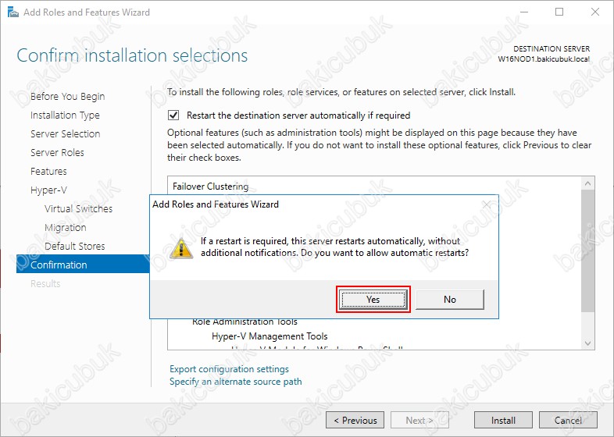Close the main wizard window
This screenshot has width=614, height=437.
(x=594, y=12)
